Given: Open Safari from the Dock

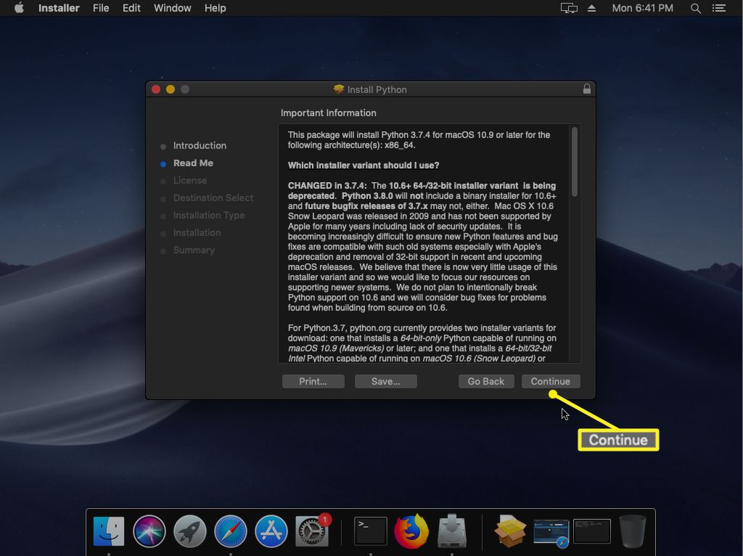Looking at the screenshot, I should click(x=229, y=531).
